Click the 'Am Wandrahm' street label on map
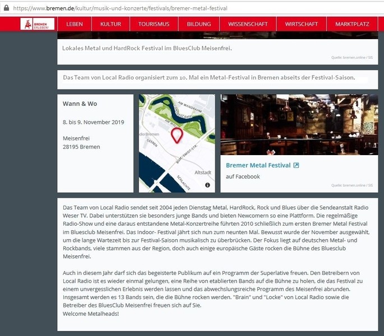Viewport: 384px width, 336px height. click(190, 107)
